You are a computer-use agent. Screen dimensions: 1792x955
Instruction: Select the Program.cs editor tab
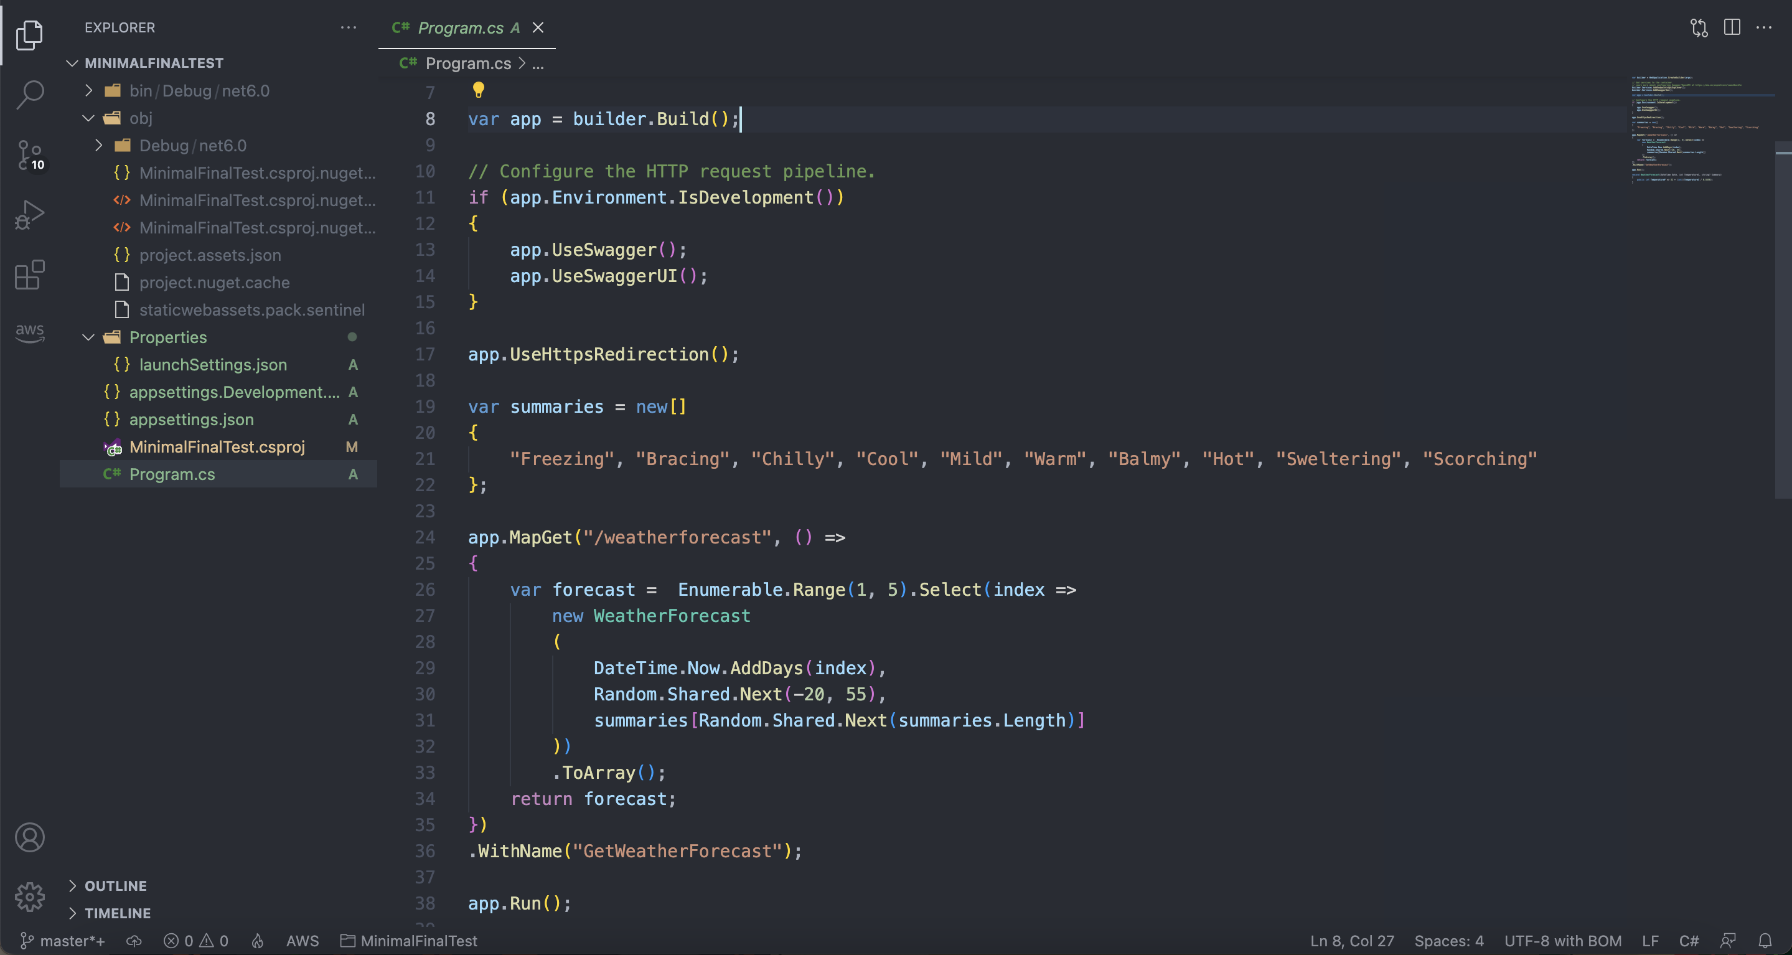click(x=459, y=28)
